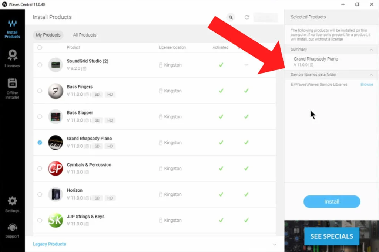Click Grand Rhapsody Piano in the Summary list

pyautogui.click(x=316, y=59)
